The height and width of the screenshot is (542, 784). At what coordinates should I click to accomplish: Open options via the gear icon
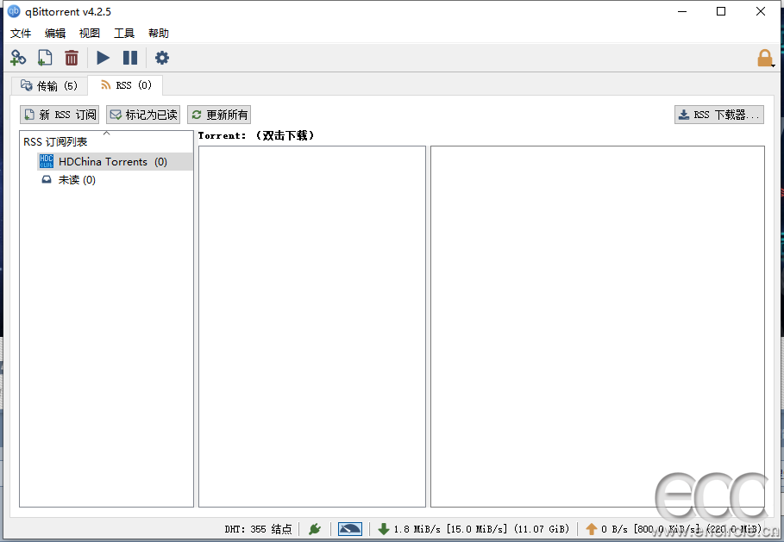click(x=162, y=58)
